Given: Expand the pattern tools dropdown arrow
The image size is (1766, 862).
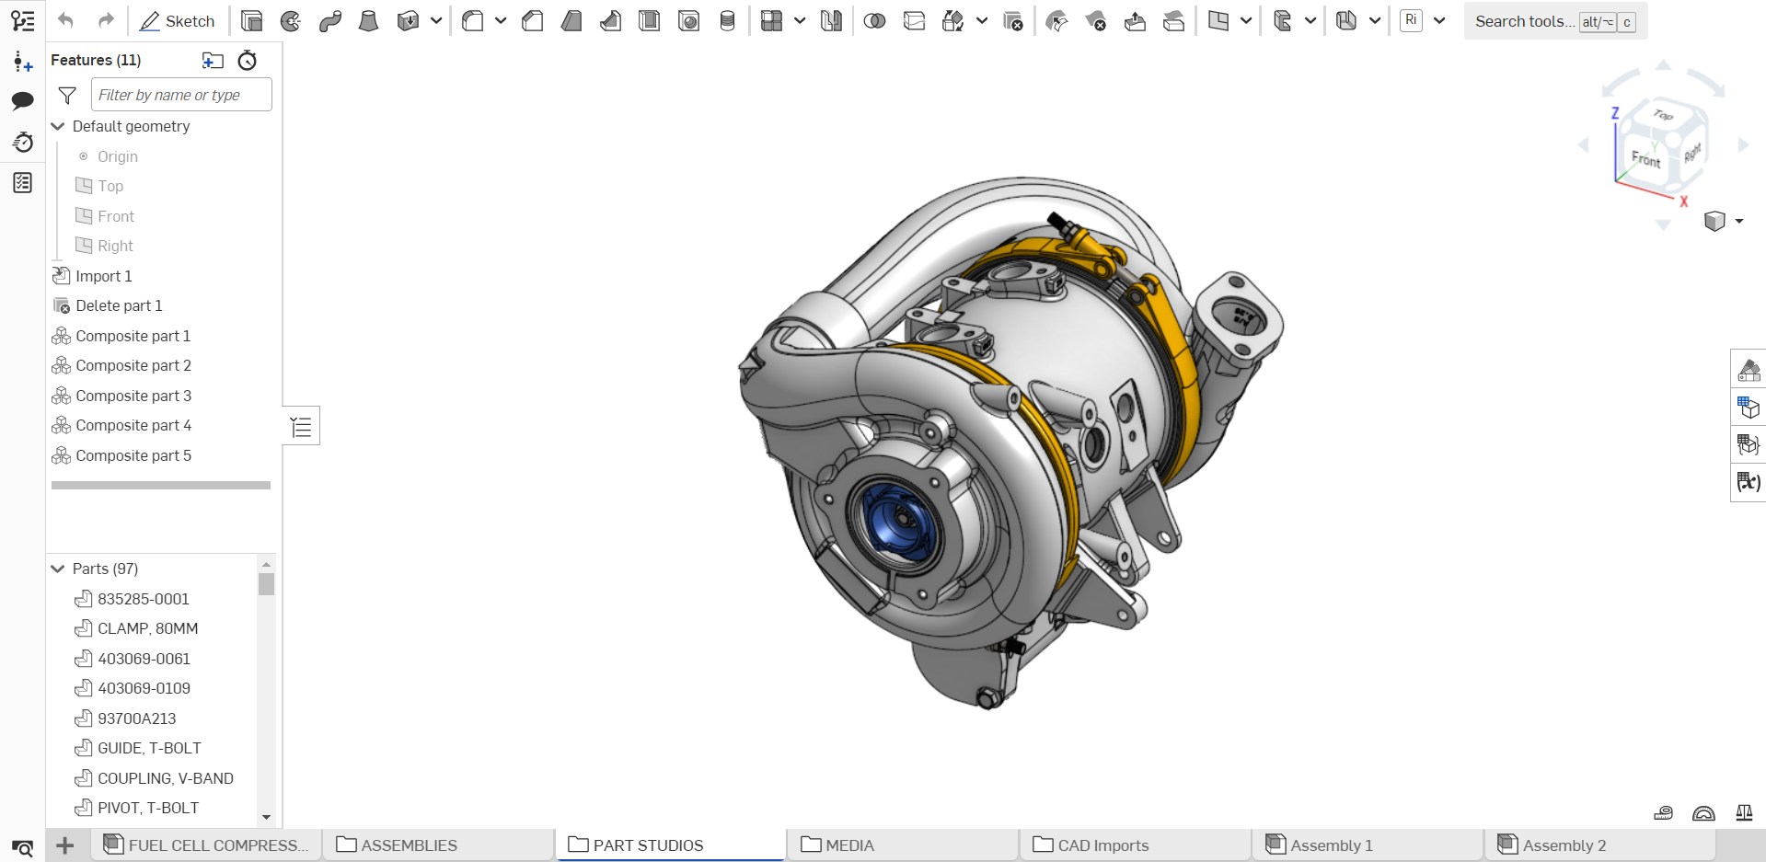Looking at the screenshot, I should click(800, 21).
